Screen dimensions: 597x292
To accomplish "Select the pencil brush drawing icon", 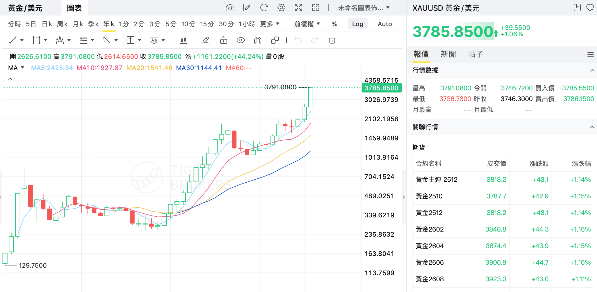I will point(206,40).
